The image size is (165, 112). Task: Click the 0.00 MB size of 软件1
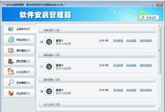pyautogui.click(x=104, y=41)
